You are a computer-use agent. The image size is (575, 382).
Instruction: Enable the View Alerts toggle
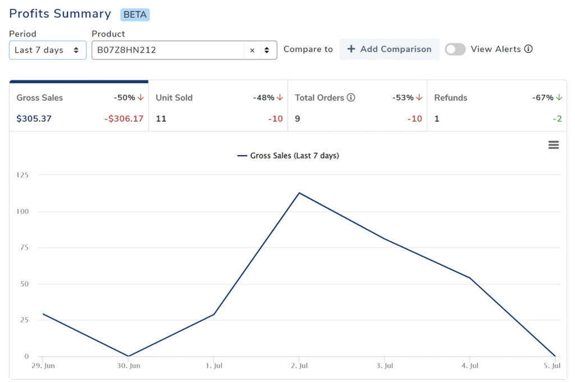pos(455,49)
